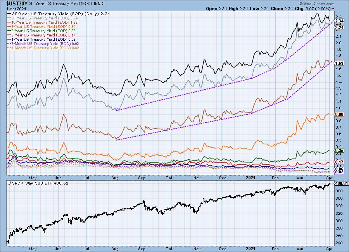The height and width of the screenshot is (252, 349).
Task: Click the Aug label on the bottom date axis
Action: pyautogui.click(x=115, y=249)
